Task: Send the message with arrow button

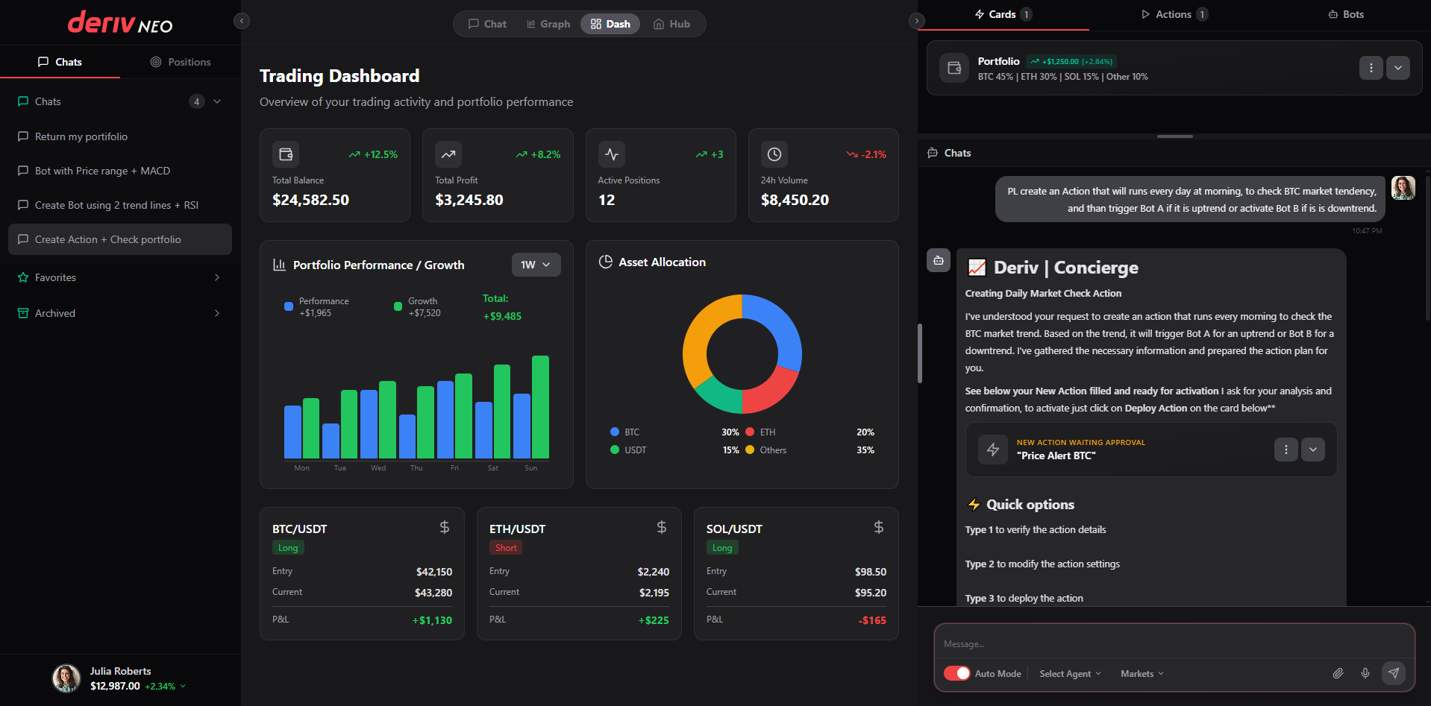Action: [1394, 673]
